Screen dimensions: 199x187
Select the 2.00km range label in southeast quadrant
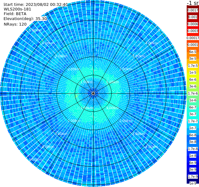pos(125,121)
